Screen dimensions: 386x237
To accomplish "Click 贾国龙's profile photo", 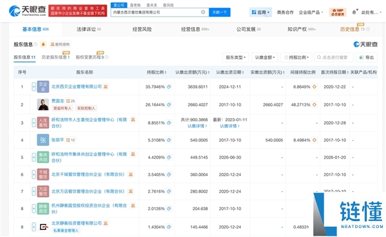I will pyautogui.click(x=43, y=105).
